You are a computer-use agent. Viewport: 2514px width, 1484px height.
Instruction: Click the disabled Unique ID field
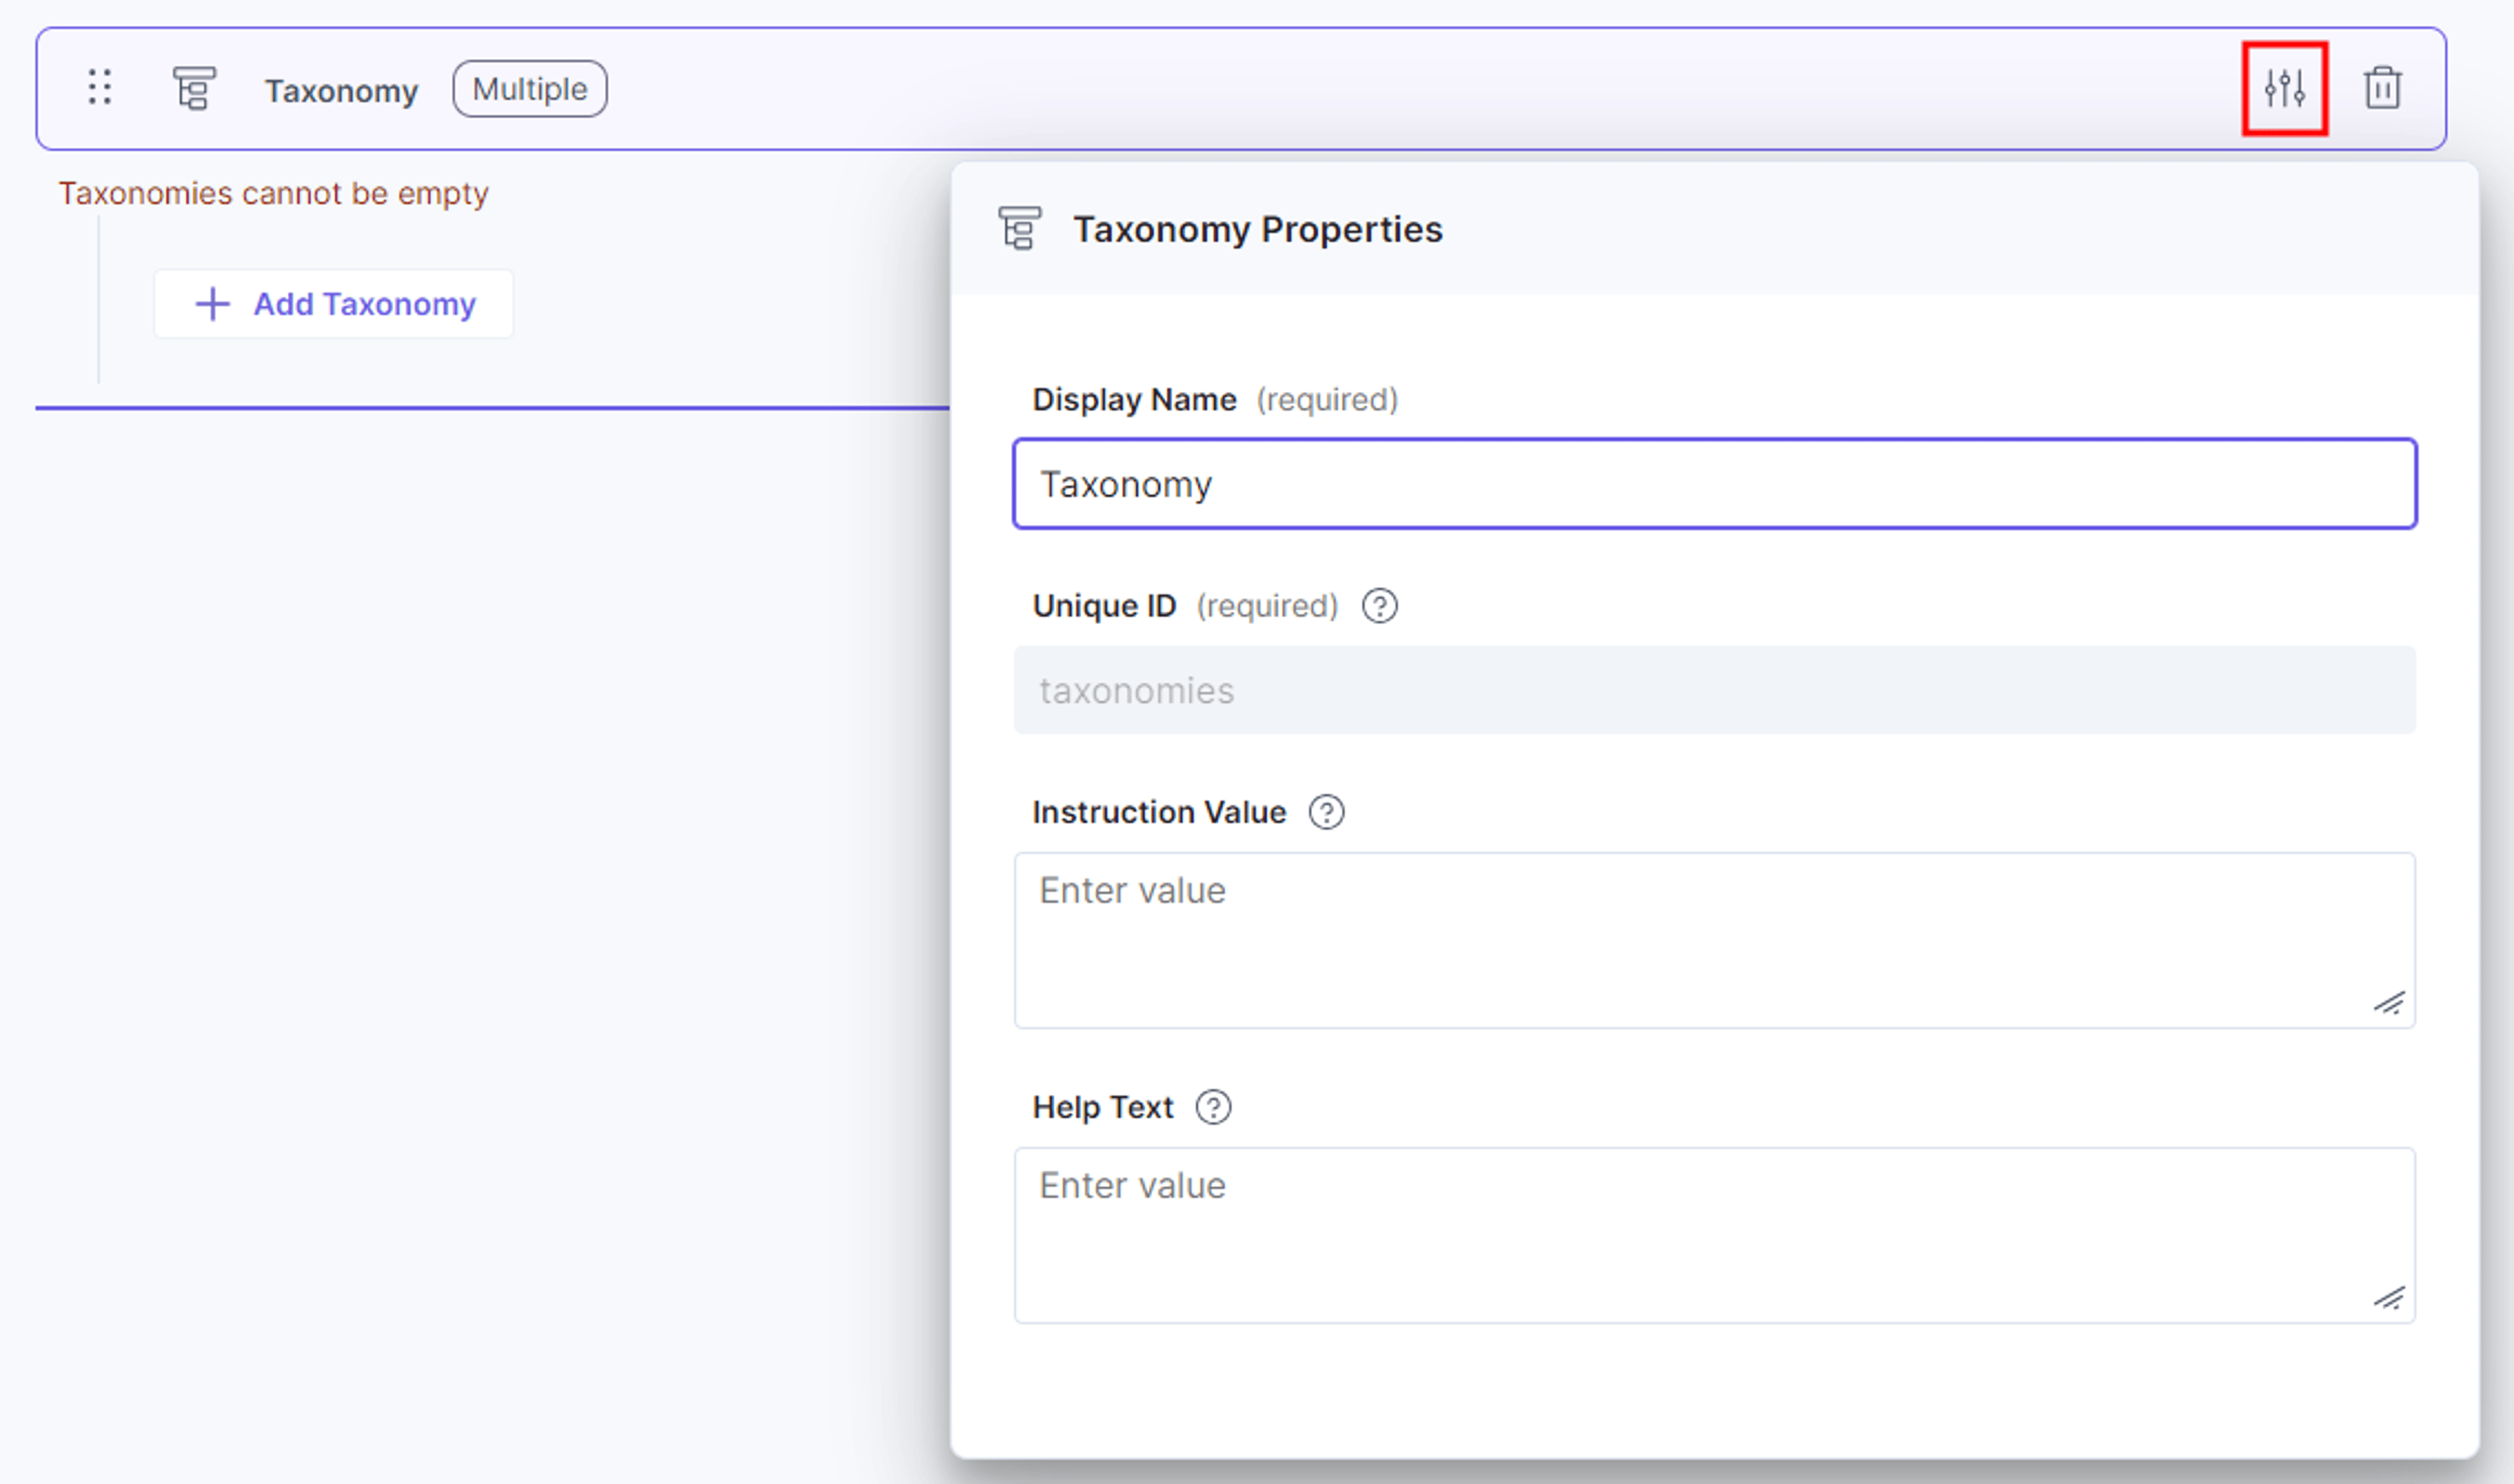[1714, 690]
